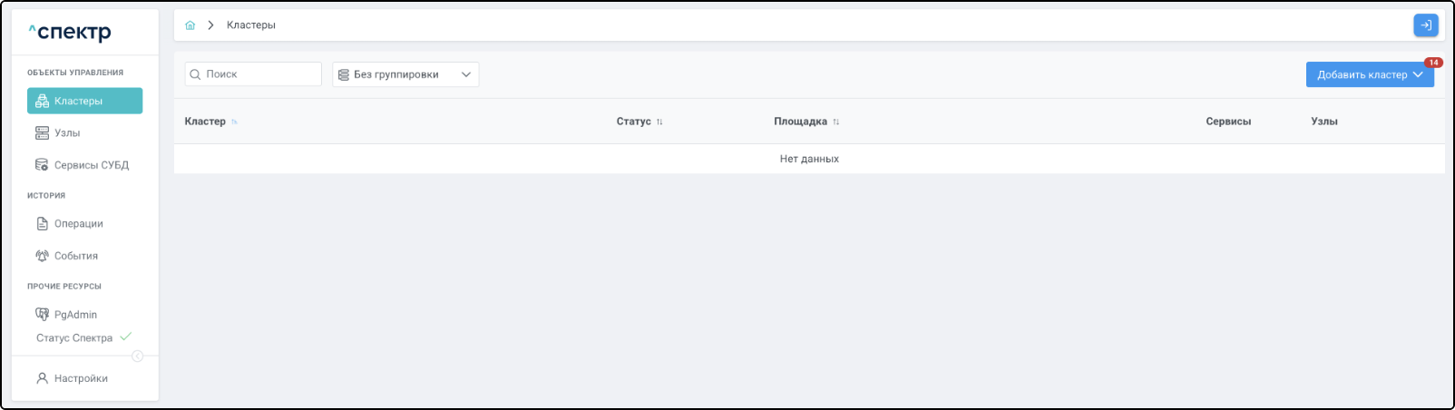Click the Кластеры breadcrumb link
Image resolution: width=1455 pixels, height=410 pixels.
click(251, 25)
